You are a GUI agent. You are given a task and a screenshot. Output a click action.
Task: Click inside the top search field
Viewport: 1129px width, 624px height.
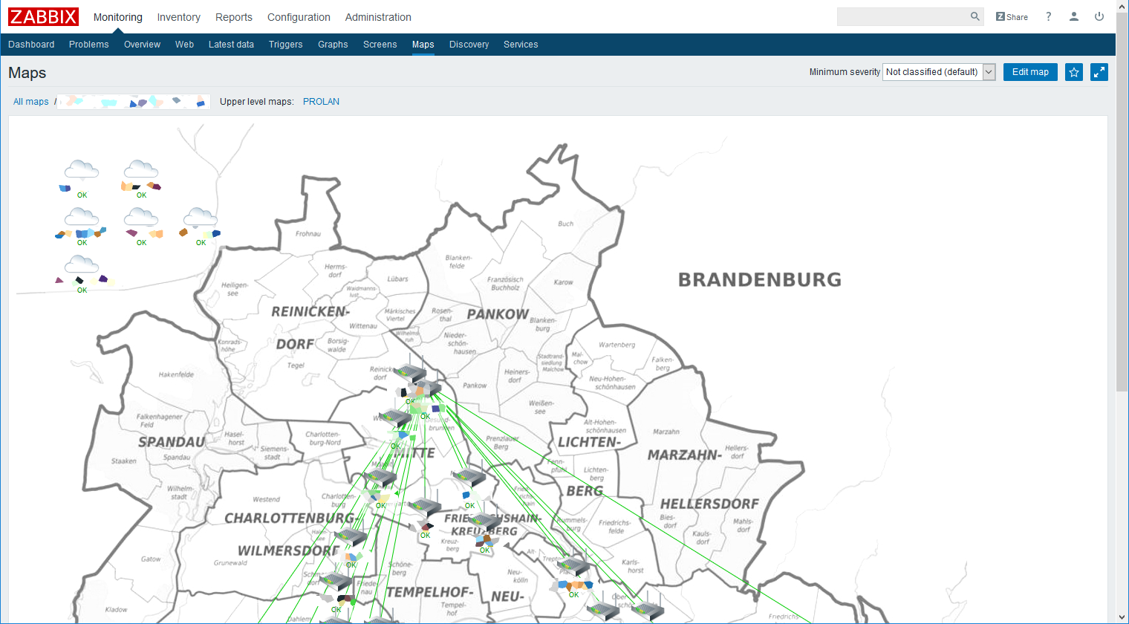902,16
